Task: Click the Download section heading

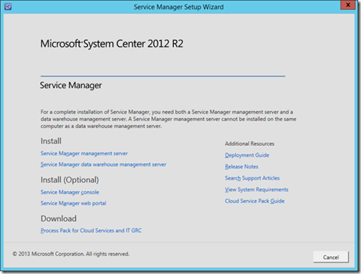Action: point(59,219)
